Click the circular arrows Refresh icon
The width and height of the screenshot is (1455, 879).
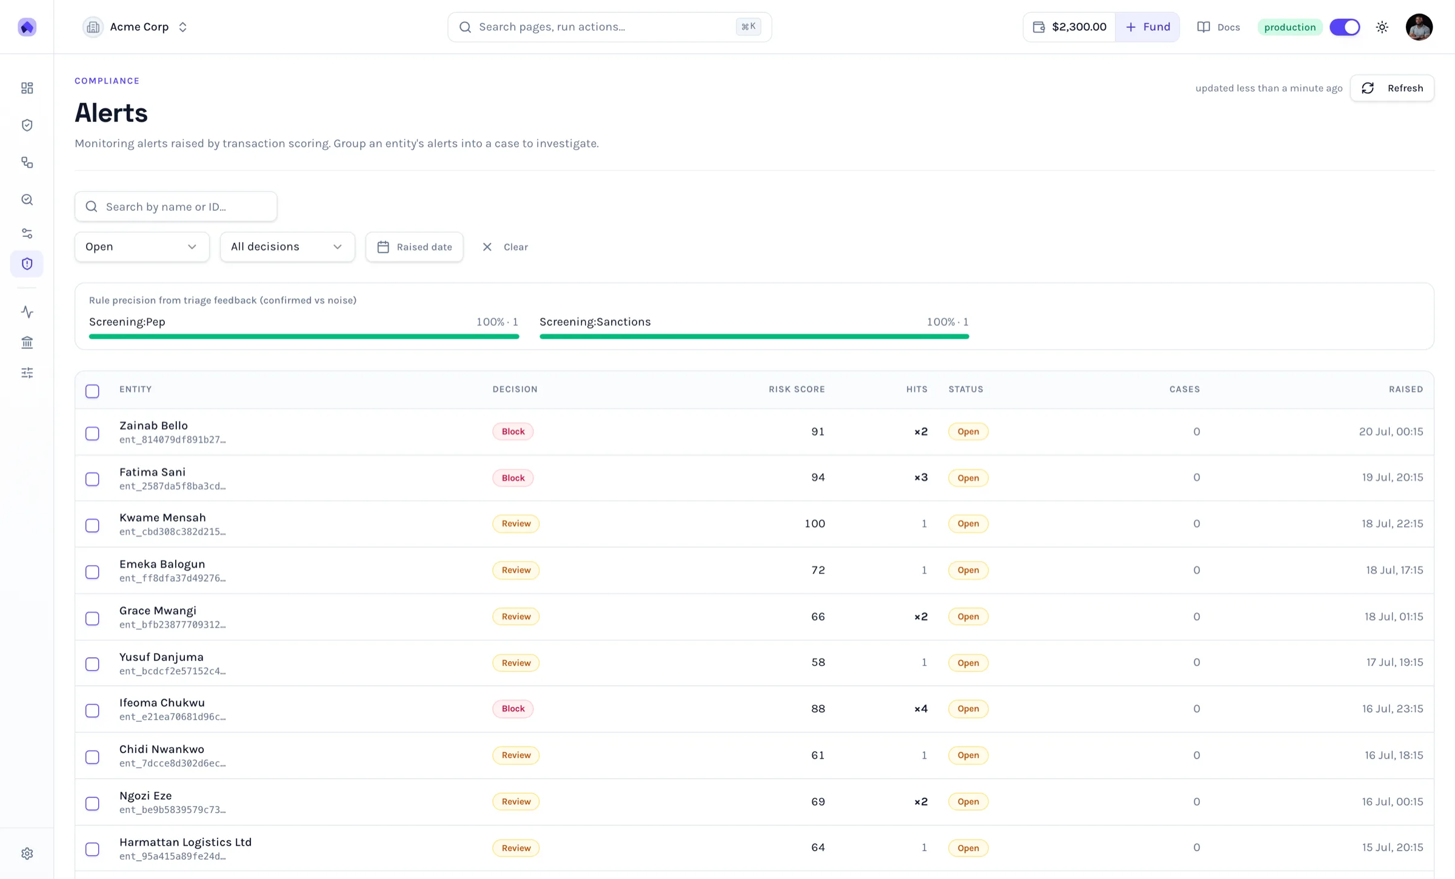[x=1367, y=88]
